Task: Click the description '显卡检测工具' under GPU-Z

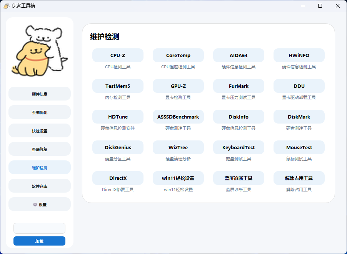Action: pos(178,97)
